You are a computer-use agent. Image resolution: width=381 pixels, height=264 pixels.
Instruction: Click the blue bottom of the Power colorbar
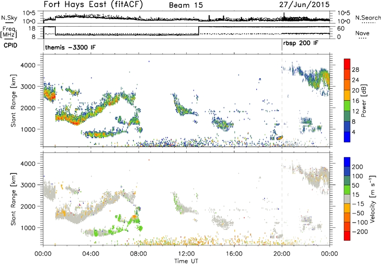point(347,137)
